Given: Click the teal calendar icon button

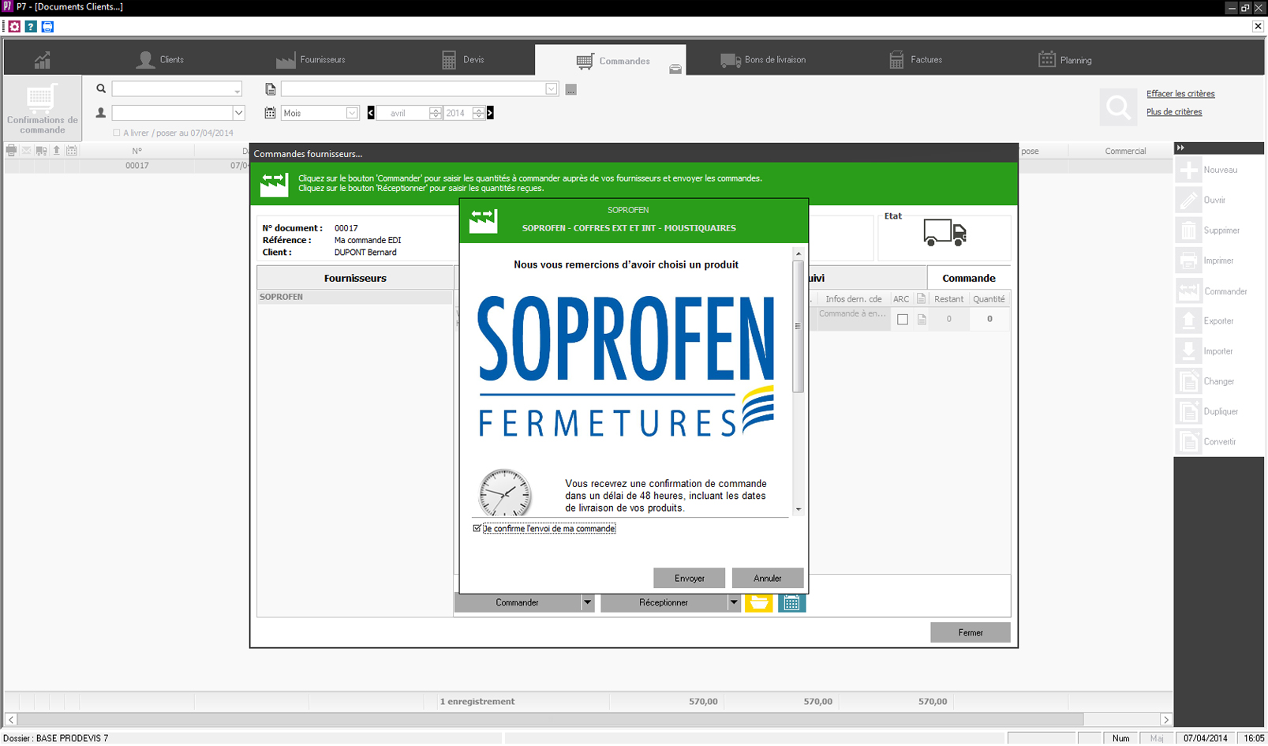Looking at the screenshot, I should point(791,603).
